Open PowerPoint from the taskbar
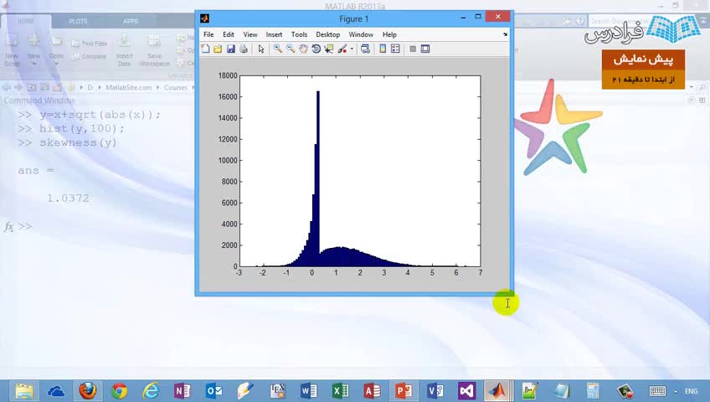This screenshot has width=710, height=402. click(x=404, y=391)
